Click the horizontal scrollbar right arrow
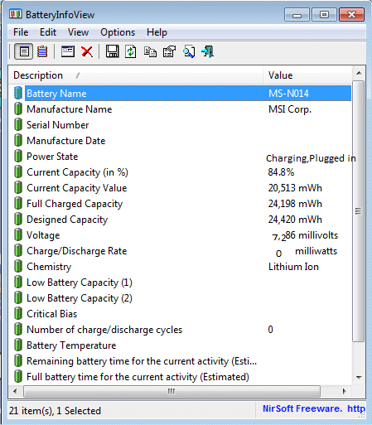The image size is (372, 425). point(344,391)
